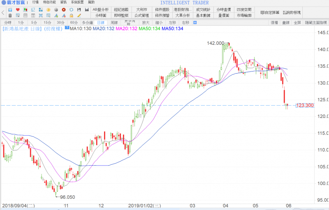Toggle 隱藏主圖指標 to hide main indicators
Image resolution: width=329 pixels, height=210 pixels.
coord(315,23)
